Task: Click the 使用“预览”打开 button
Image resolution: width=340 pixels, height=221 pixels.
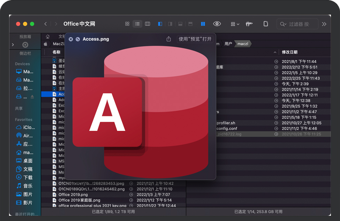Action: [195, 39]
